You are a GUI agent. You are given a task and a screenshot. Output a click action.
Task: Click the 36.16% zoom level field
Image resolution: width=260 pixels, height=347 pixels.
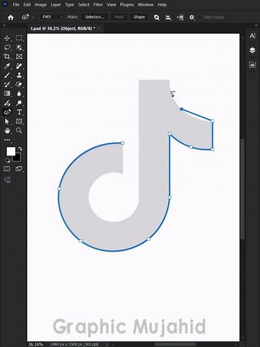(35, 344)
